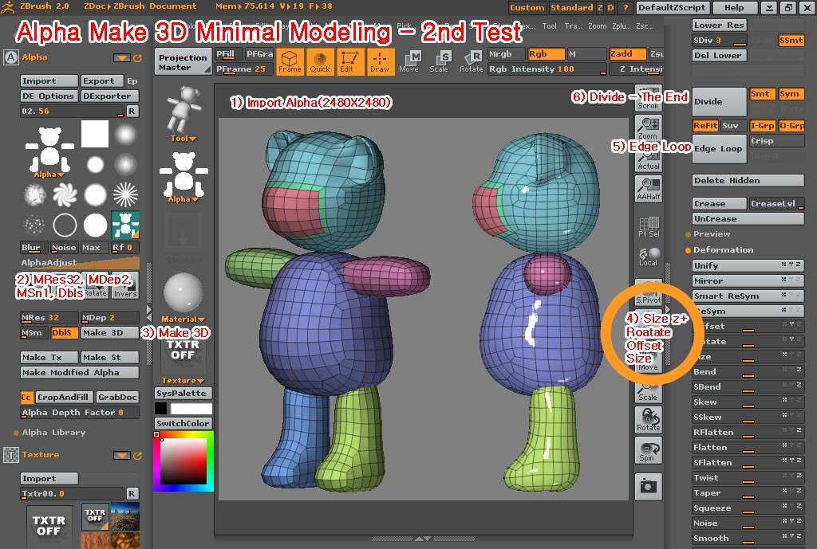This screenshot has width=817, height=549.
Task: Enable the Rgb channel button
Action: point(546,54)
